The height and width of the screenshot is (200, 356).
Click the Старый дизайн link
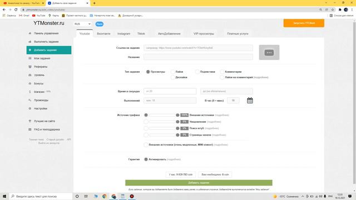click(x=55, y=139)
